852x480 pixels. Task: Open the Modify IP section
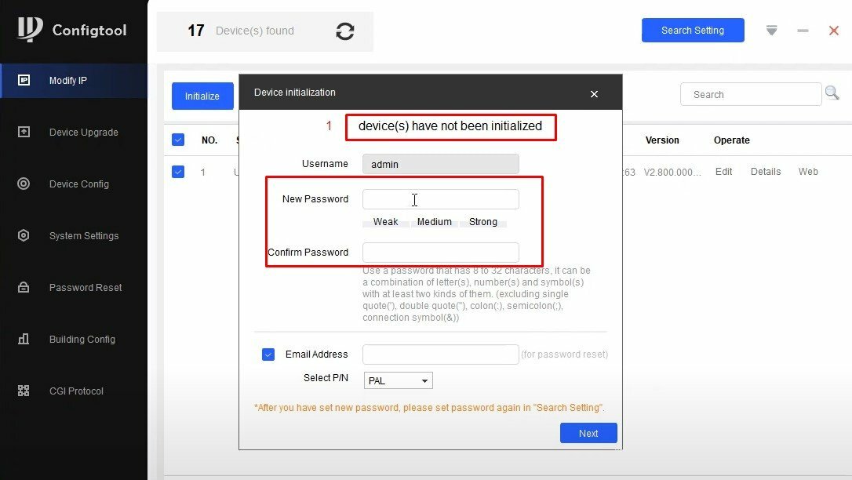74,80
